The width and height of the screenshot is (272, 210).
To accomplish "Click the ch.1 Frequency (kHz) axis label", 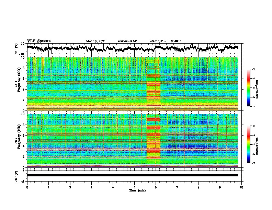I will coord(18,80).
